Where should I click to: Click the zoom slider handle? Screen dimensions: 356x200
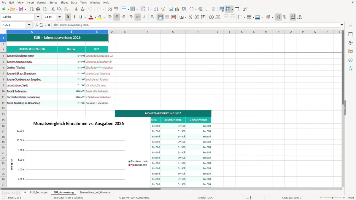pos(332,198)
